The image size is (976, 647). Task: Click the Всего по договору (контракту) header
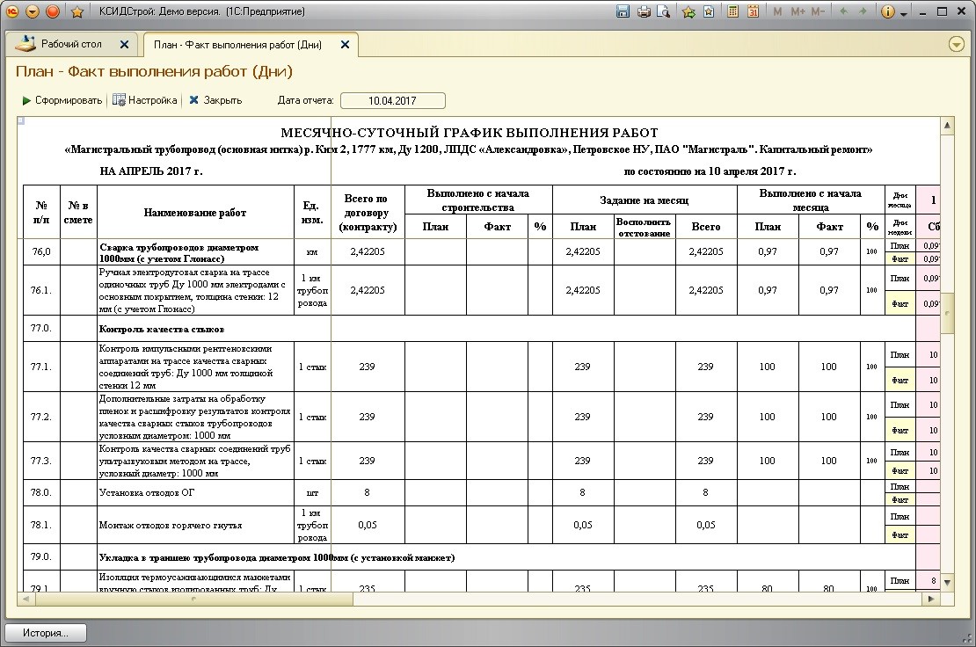tap(368, 213)
